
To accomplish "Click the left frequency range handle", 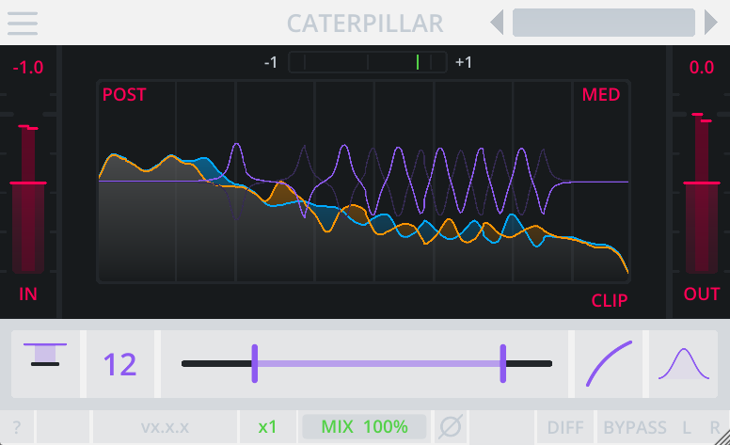I will (255, 363).
